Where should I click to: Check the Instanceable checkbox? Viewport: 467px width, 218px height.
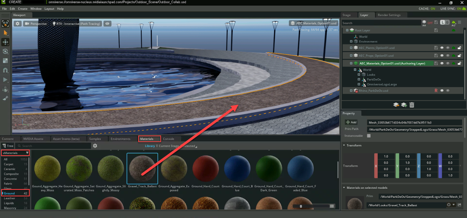point(369,136)
